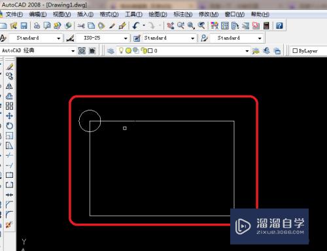Open the Tool Palettes window icon
This screenshot has height=251, width=327.
coord(235,25)
